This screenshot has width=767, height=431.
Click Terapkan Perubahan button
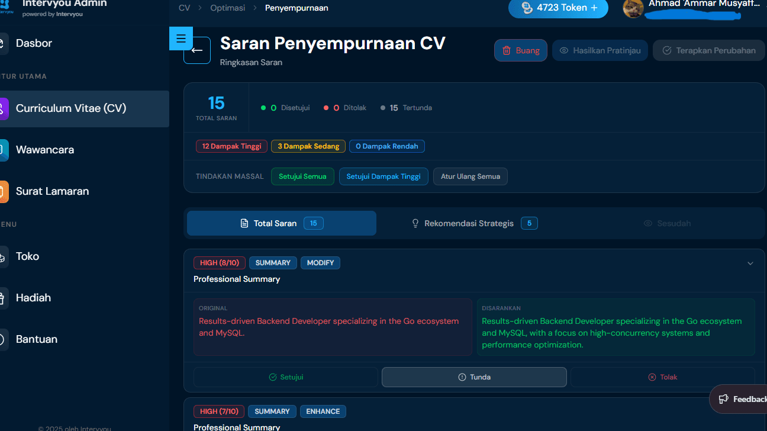(709, 50)
